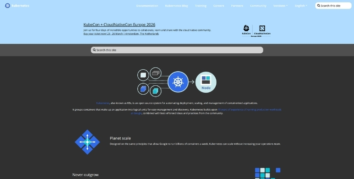Click the blue and teal squares graphic
This screenshot has height=179, width=354.
pos(268,173)
